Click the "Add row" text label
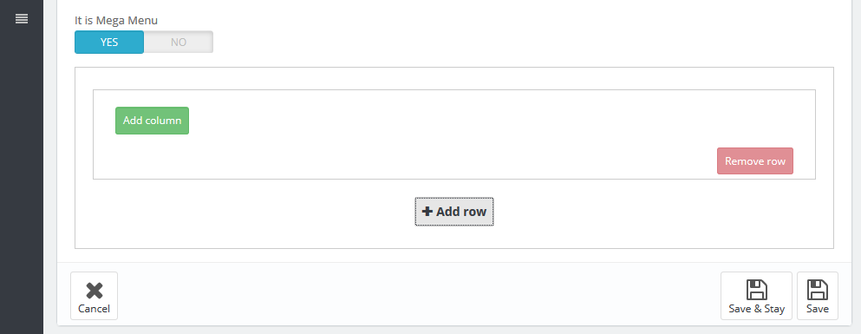Screen dimensions: 861x334 pyautogui.click(x=461, y=212)
